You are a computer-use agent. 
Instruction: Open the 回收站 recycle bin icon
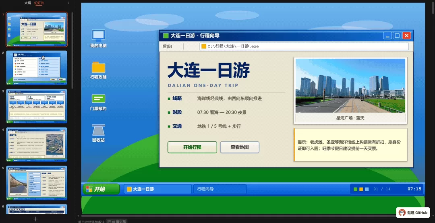point(98,133)
